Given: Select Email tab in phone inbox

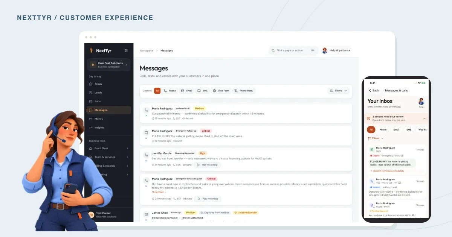Looking at the screenshot, I should pyautogui.click(x=397, y=129).
